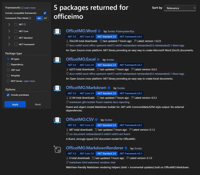Click the OfficeIMO.CSV package icon
This screenshot has height=175, width=200.
57,120
